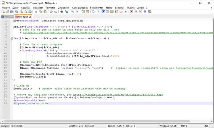Click the horizontal scrollbar right arrow
The width and height of the screenshot is (214, 128).
(x=211, y=121)
